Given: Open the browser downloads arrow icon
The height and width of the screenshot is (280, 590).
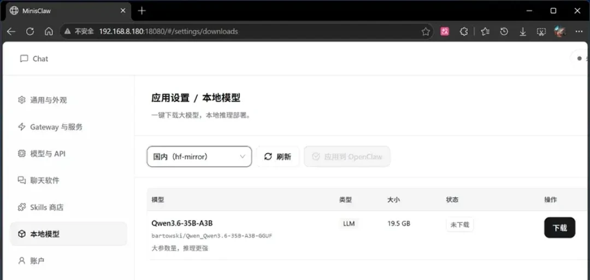Looking at the screenshot, I should click(523, 32).
